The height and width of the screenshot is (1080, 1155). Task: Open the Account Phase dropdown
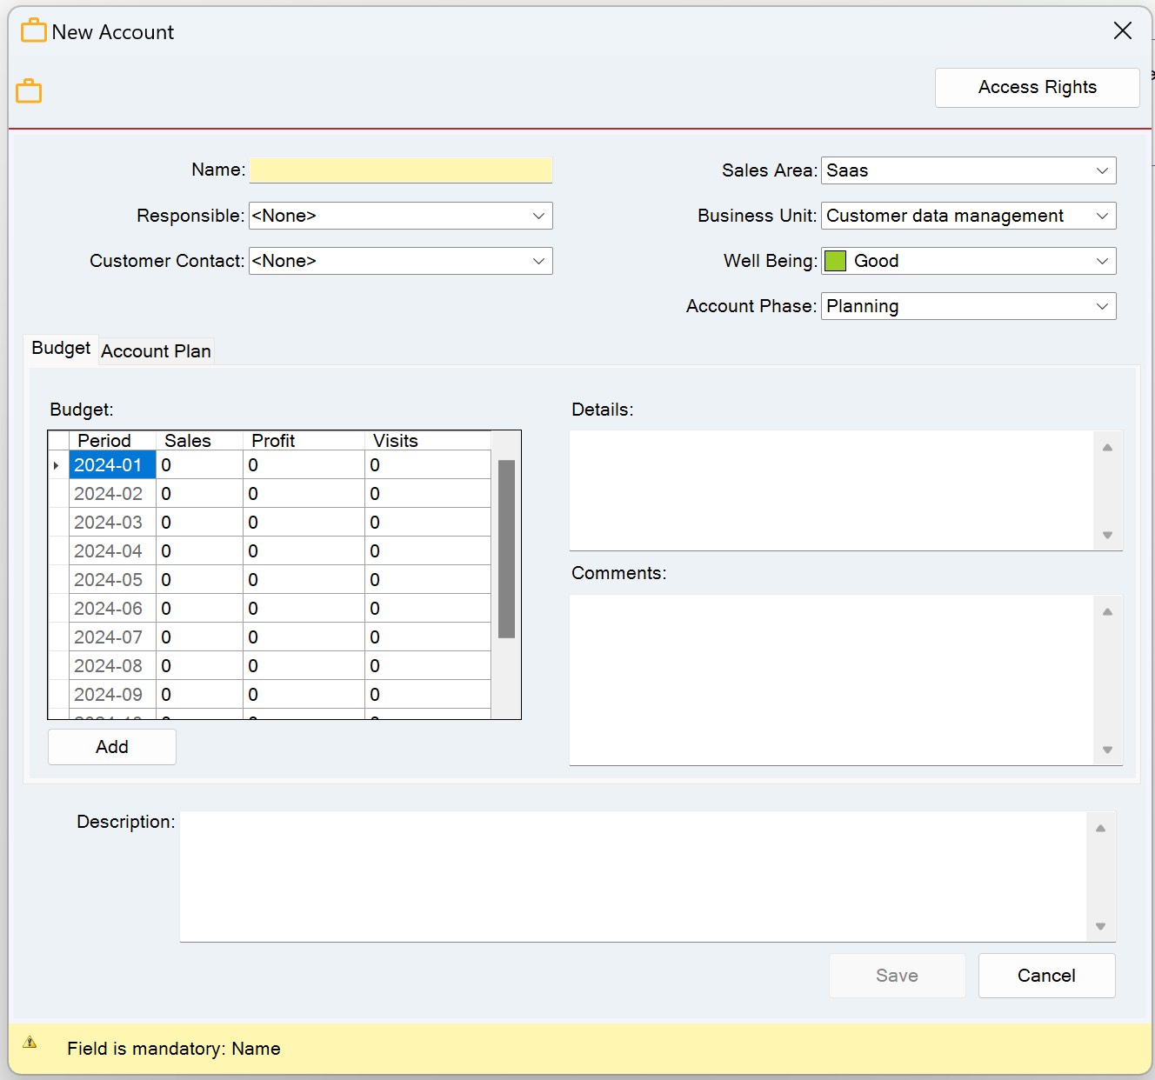[x=969, y=306]
